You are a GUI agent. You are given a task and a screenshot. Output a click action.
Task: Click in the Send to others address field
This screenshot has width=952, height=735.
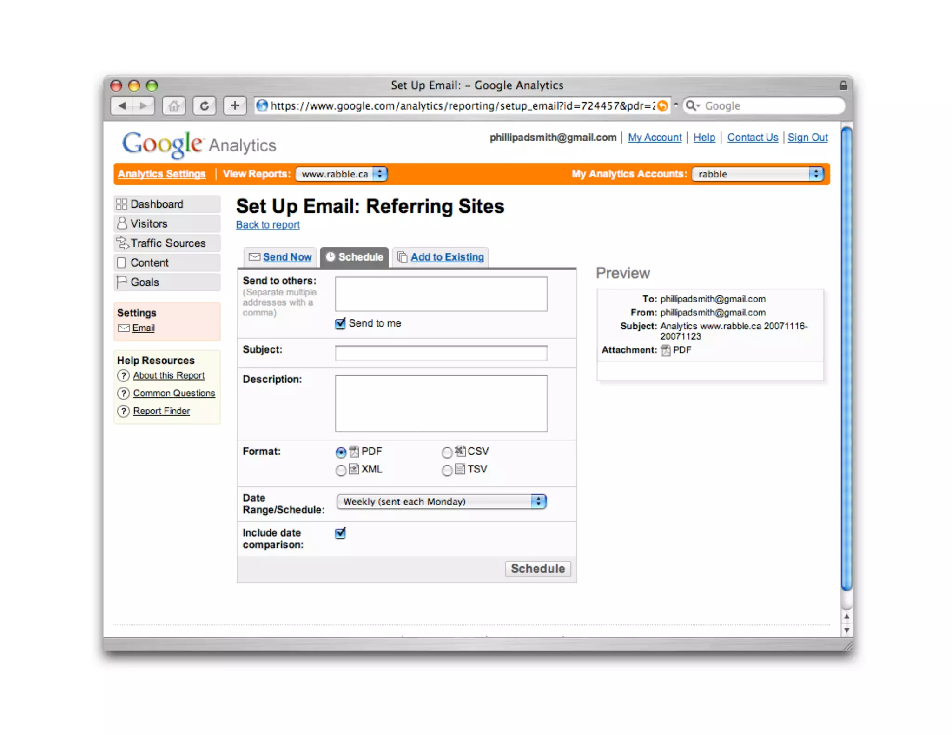(441, 294)
